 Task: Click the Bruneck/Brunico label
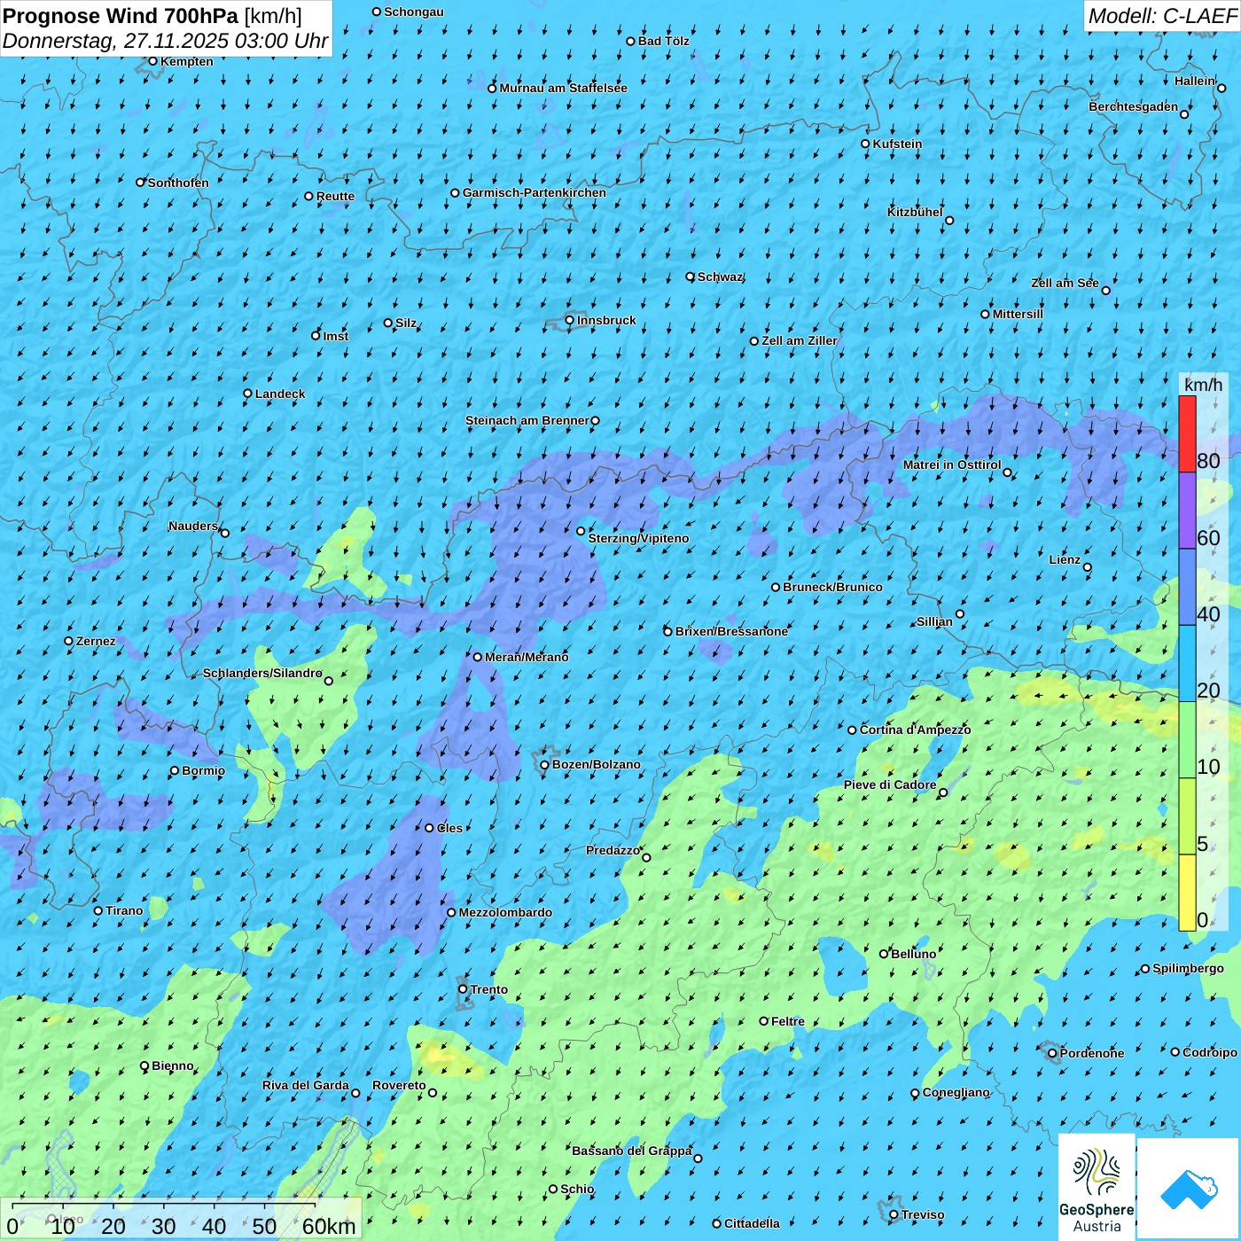(832, 587)
